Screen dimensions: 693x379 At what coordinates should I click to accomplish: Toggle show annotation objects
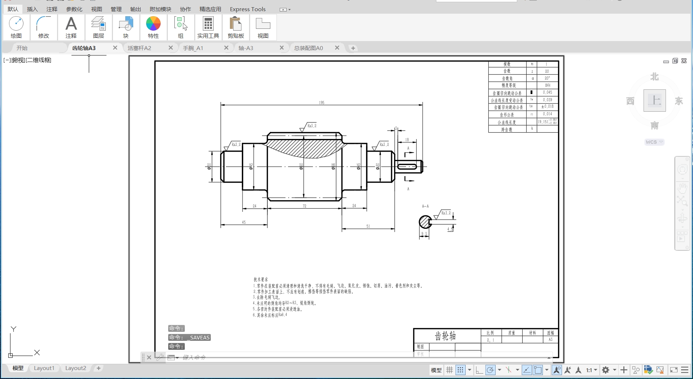[x=557, y=370]
